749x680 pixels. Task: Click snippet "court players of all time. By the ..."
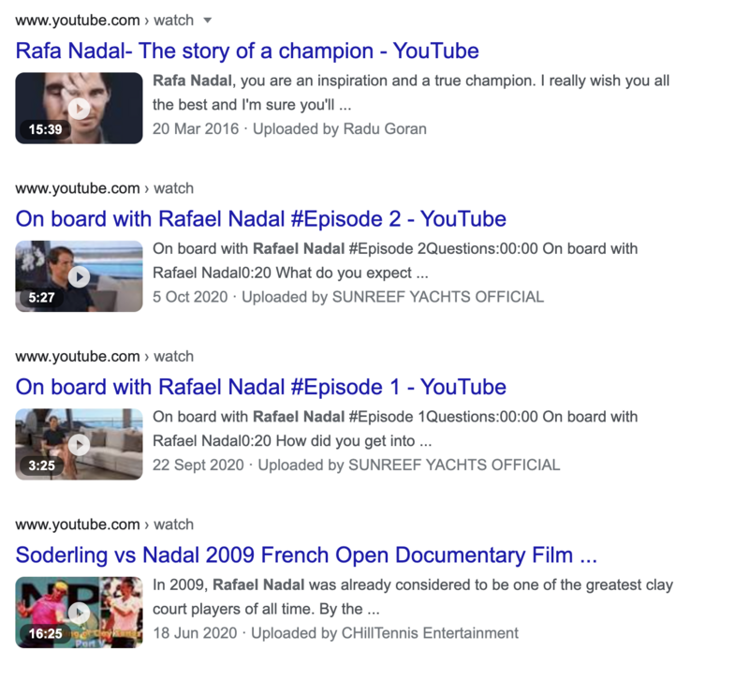click(x=266, y=609)
